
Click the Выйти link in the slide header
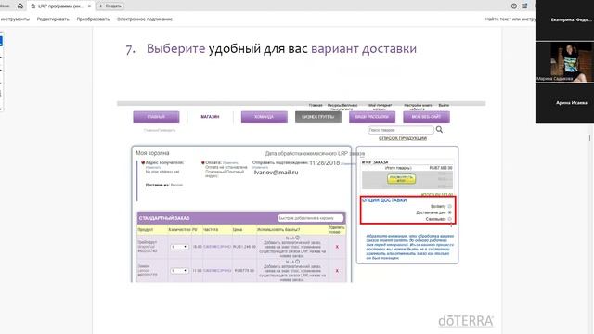(444, 105)
